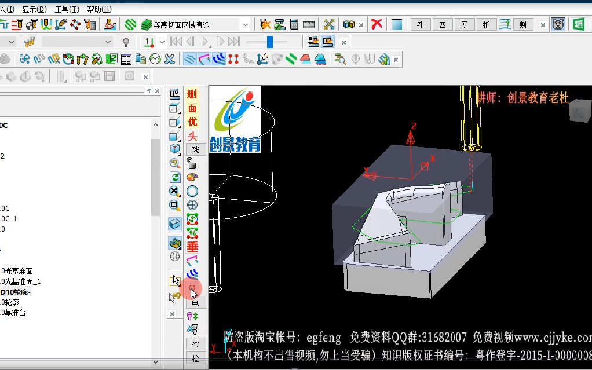Screen dimensions: 592x370
Task: Open the 等高切面区域清除 strategy dropdown
Action: coord(246,25)
